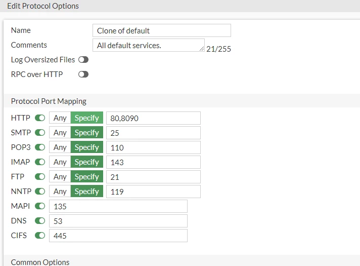Disable the MAPI protocol toggle
Image resolution: width=360 pixels, height=266 pixels.
tap(40, 206)
